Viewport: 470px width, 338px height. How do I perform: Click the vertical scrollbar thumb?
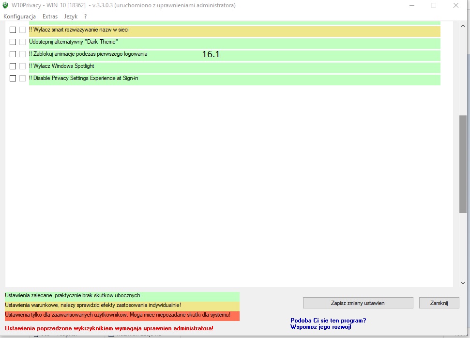463,164
